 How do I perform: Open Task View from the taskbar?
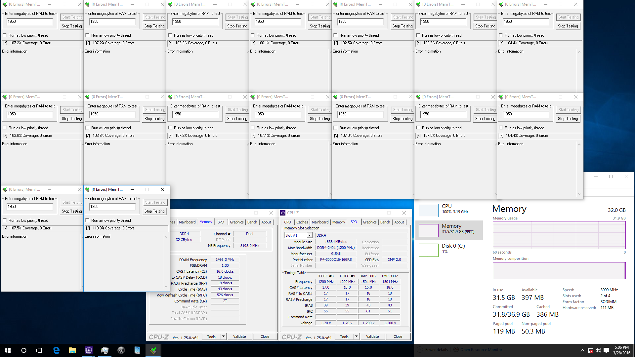click(x=40, y=350)
